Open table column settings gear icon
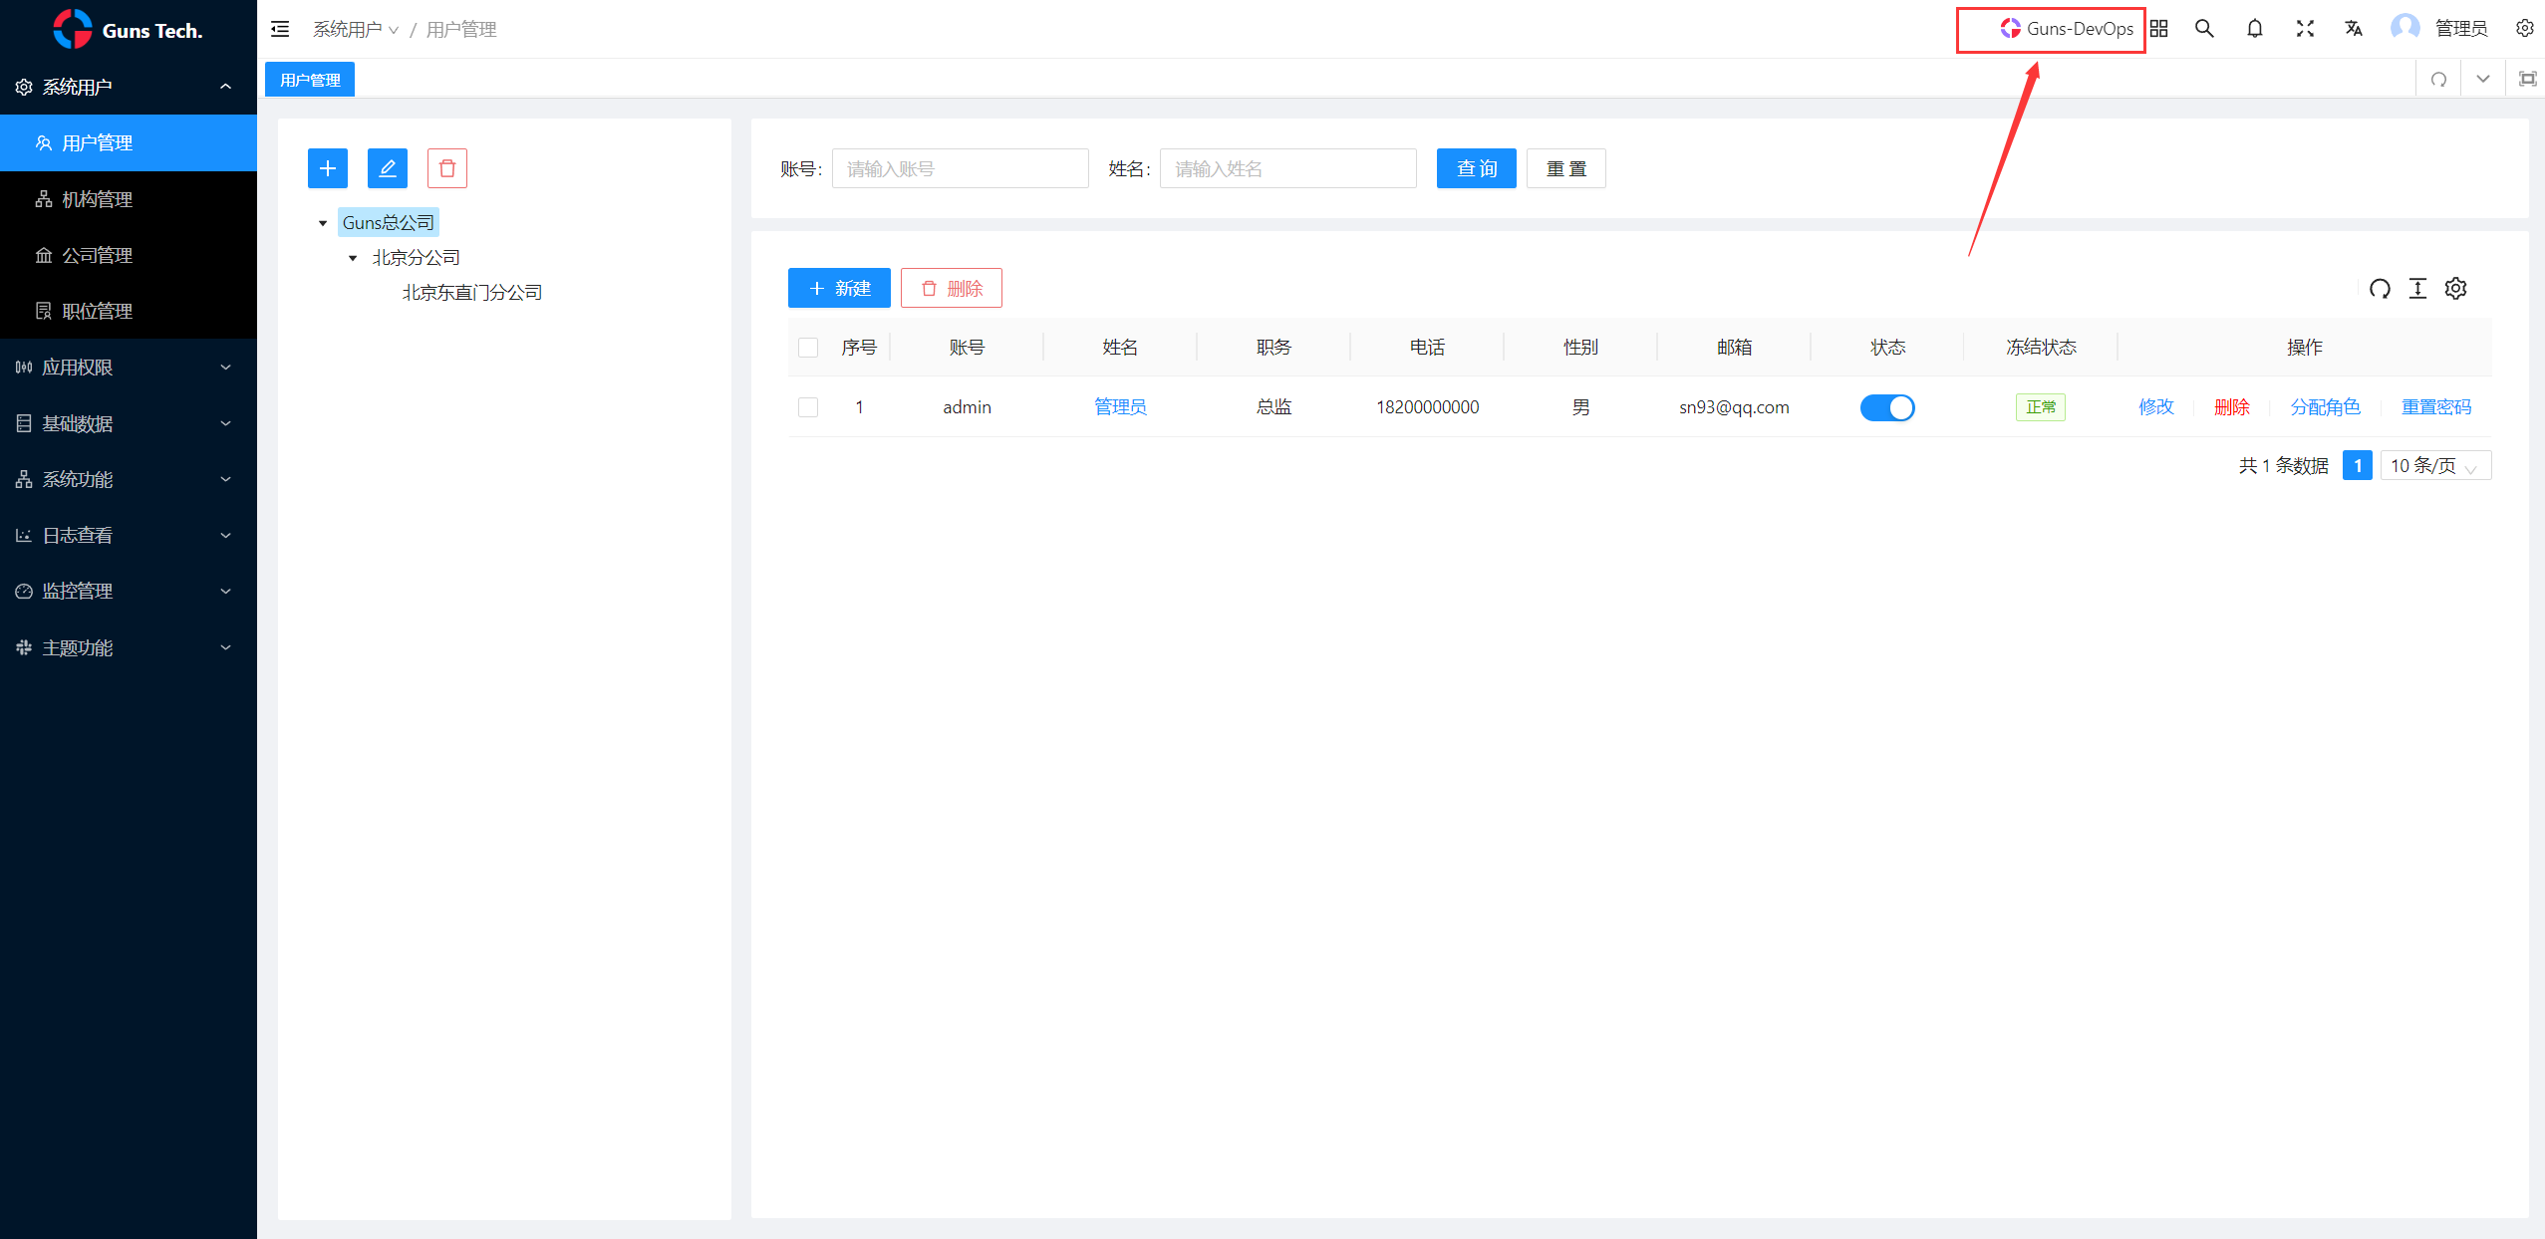This screenshot has height=1239, width=2545. (x=2455, y=289)
